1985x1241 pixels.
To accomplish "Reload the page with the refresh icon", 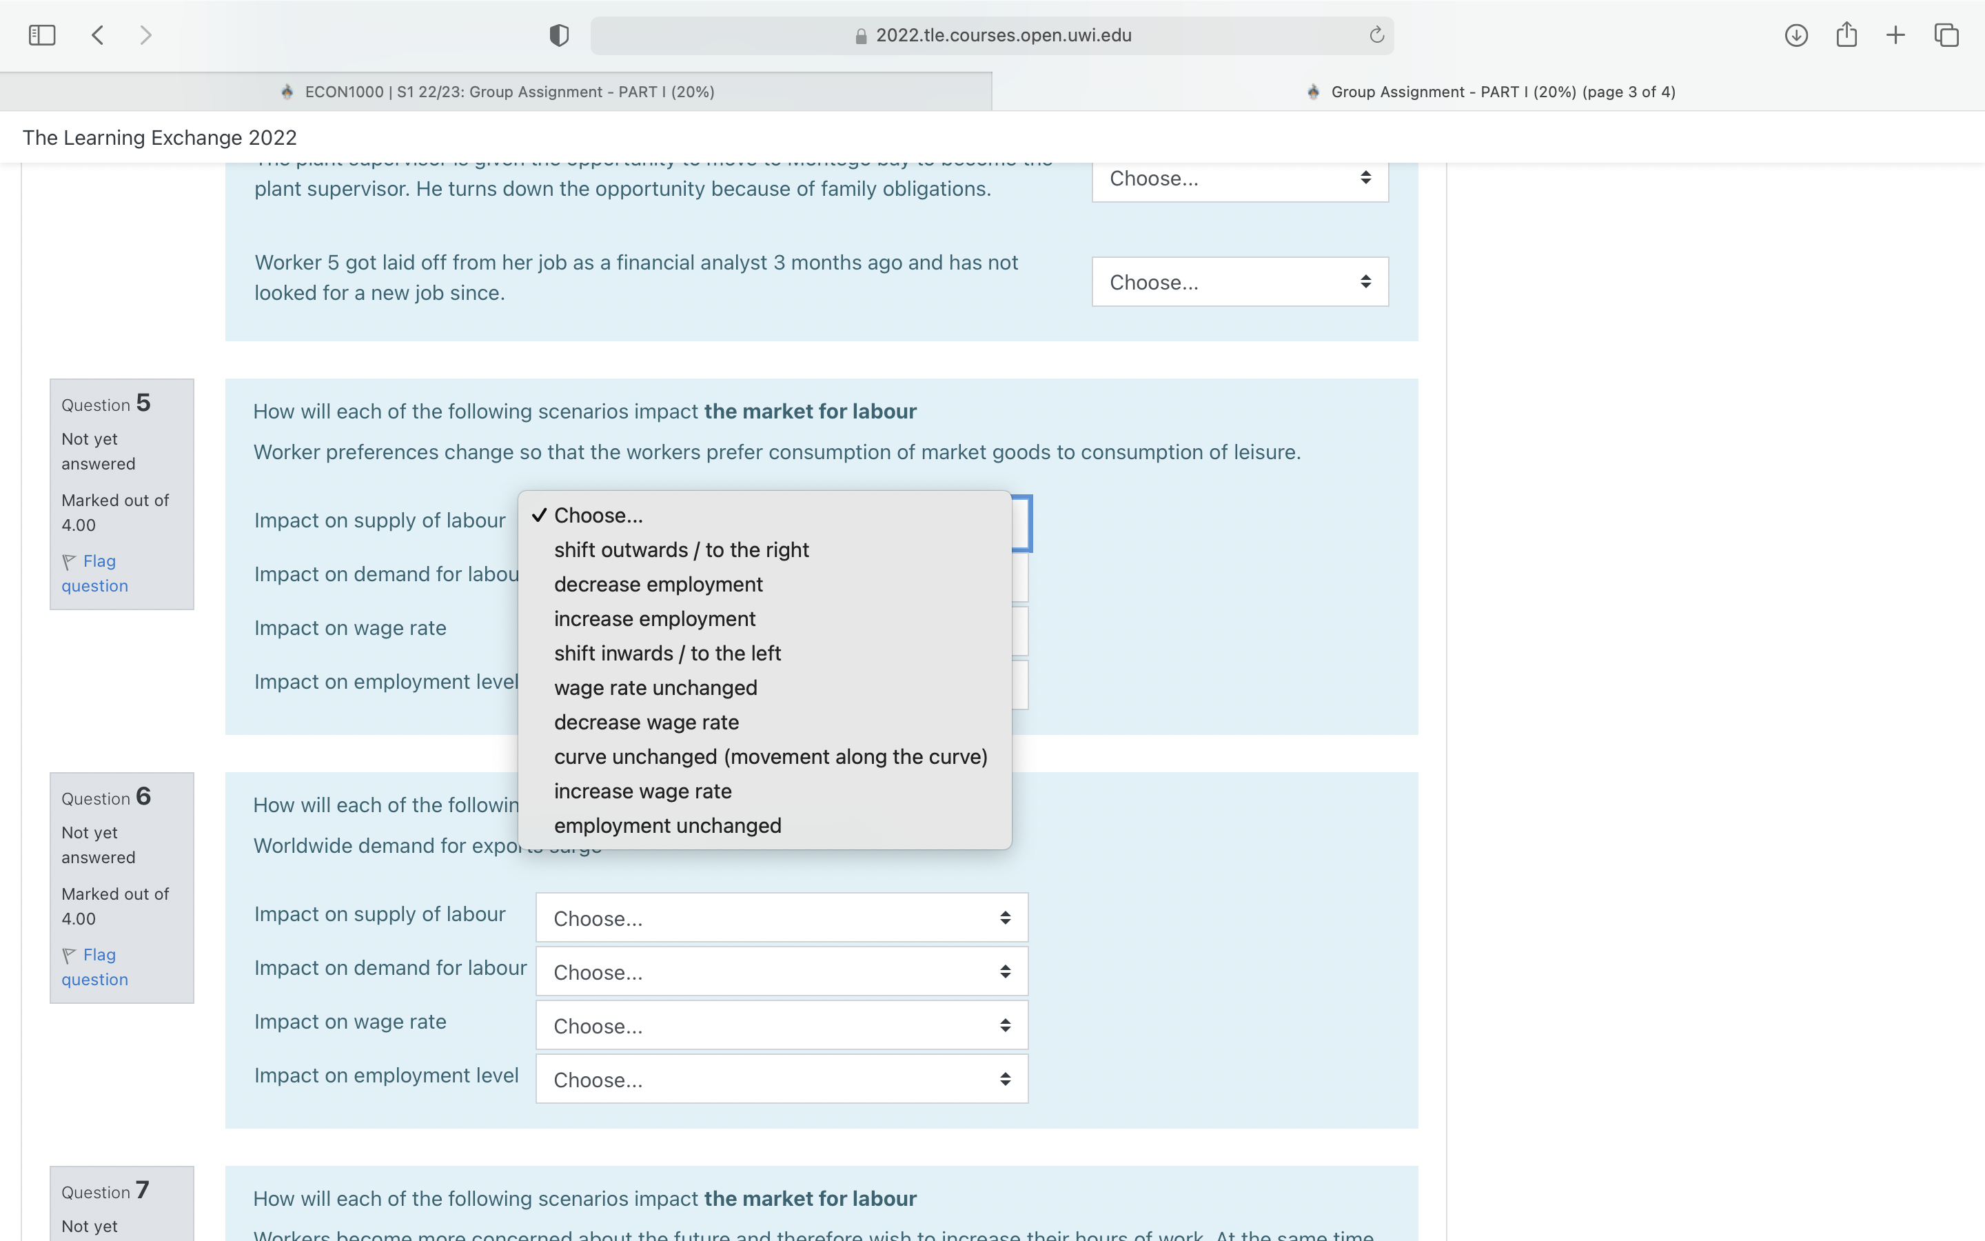I will click(x=1376, y=35).
